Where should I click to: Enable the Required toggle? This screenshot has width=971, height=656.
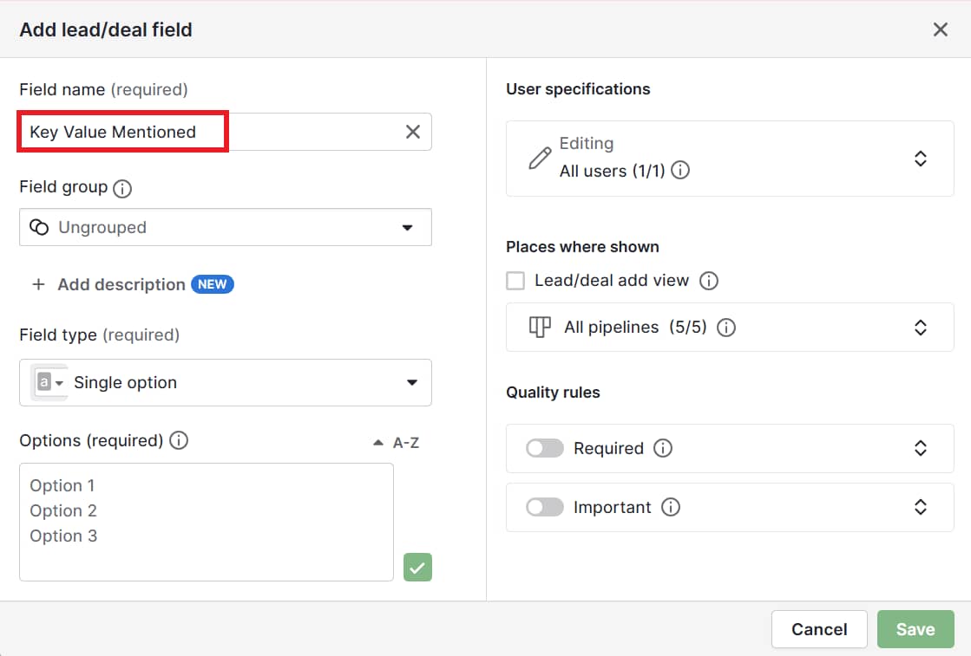[x=544, y=448]
